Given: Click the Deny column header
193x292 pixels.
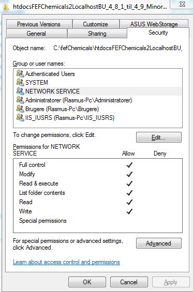Looking at the screenshot, I should (x=160, y=153).
